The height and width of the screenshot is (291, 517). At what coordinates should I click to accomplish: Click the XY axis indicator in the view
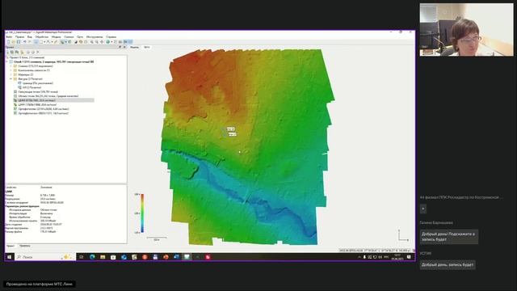[402, 235]
